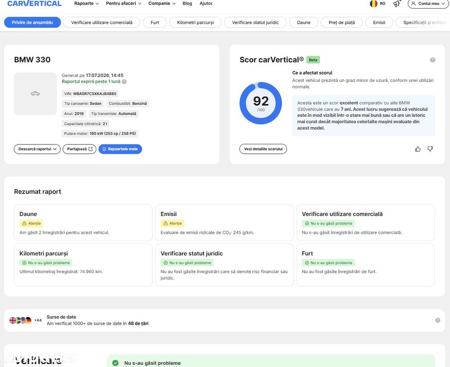
Task: Click the Scor carVertical help question icon
Action: pyautogui.click(x=432, y=60)
